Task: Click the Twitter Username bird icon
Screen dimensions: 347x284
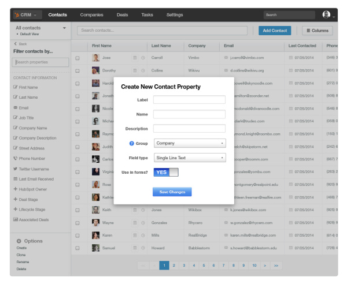Action: pos(14,169)
